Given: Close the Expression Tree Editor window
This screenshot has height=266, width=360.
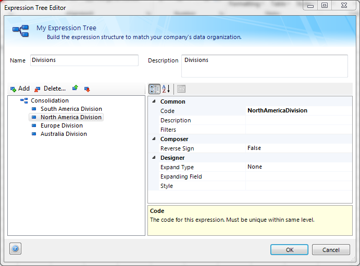Looking at the screenshot, I should 344,6.
